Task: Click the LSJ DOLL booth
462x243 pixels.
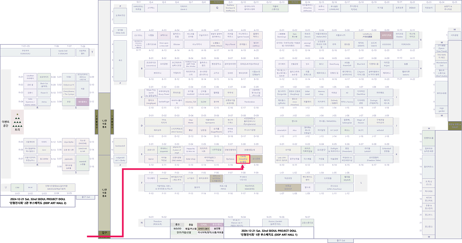Action: click(x=138, y=35)
